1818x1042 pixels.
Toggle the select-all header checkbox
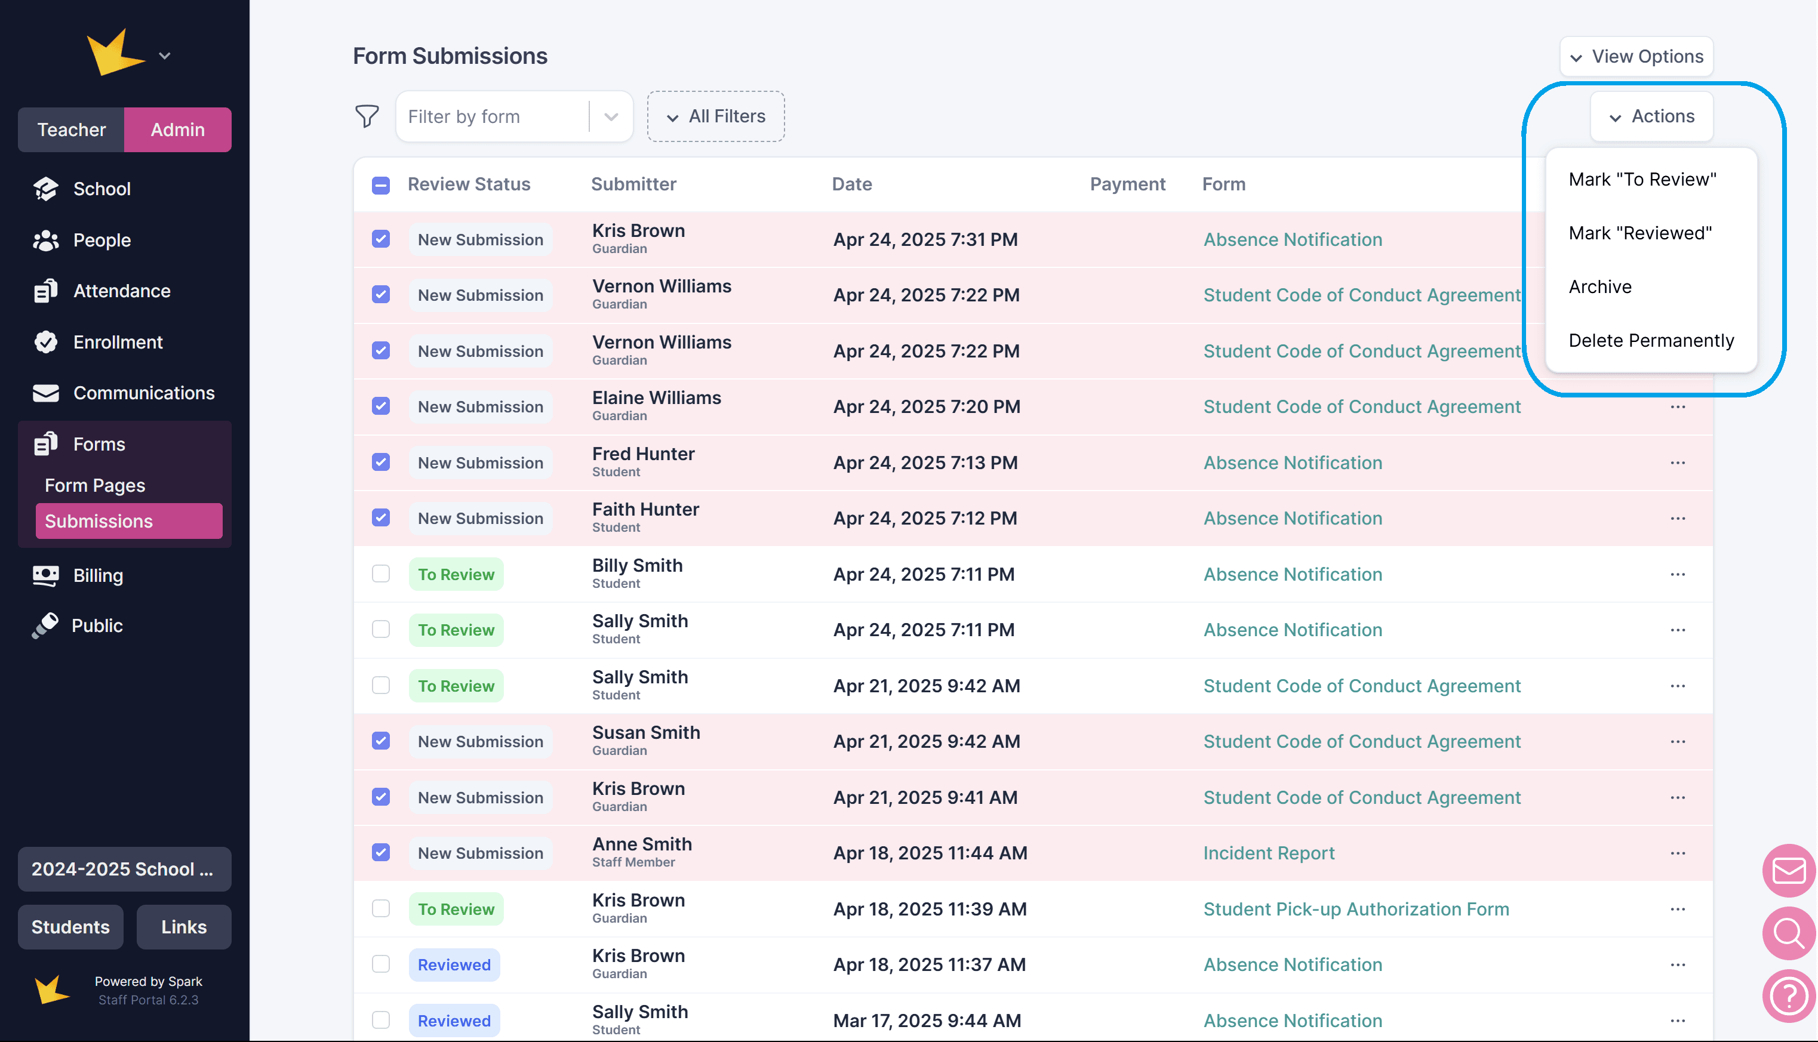(381, 184)
